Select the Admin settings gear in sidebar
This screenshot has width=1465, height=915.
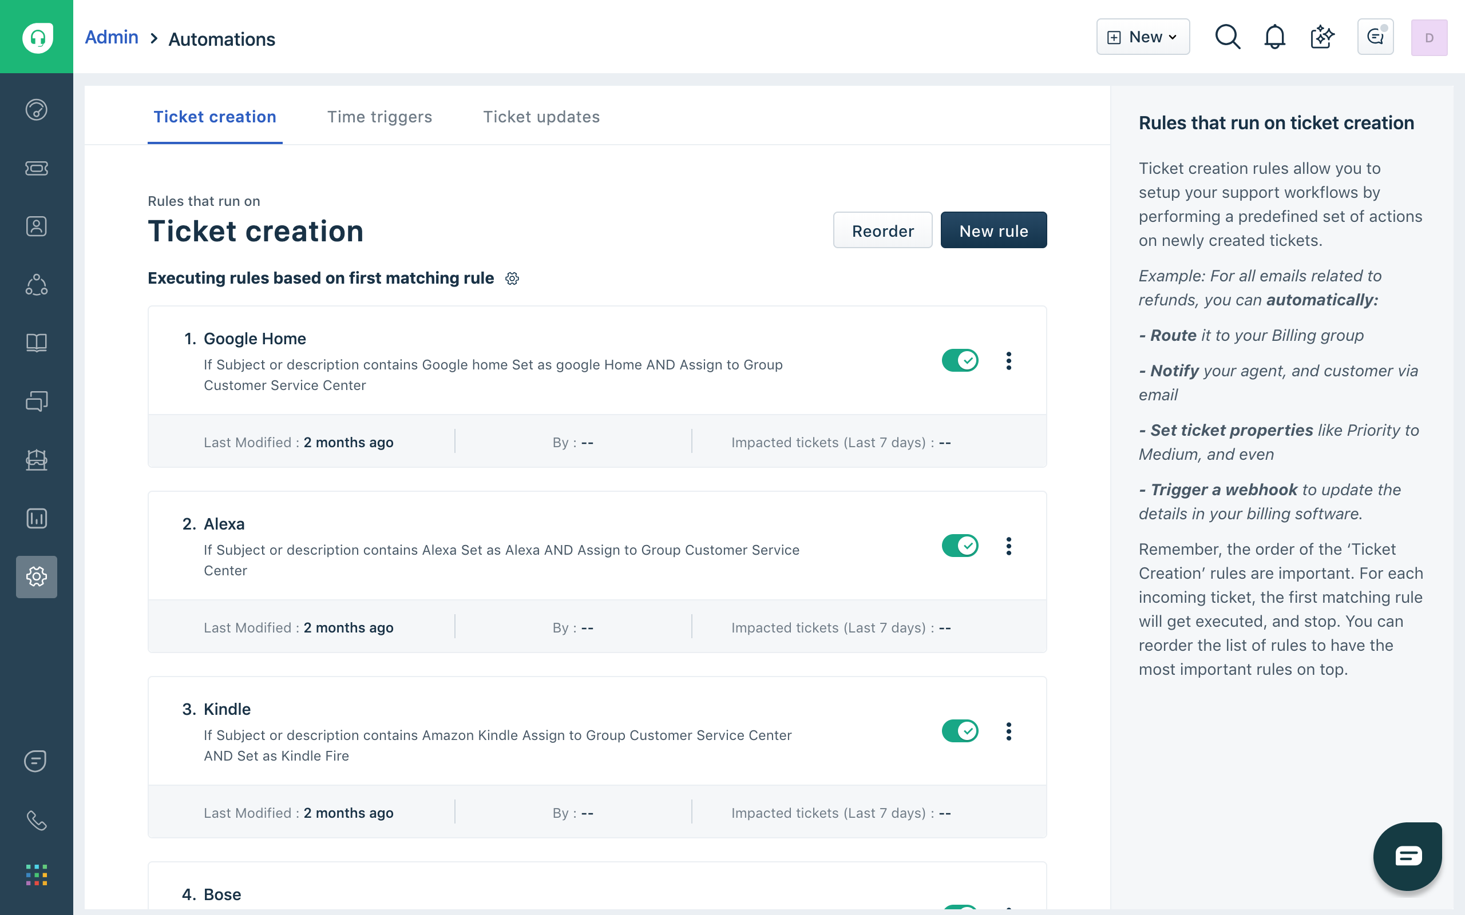coord(36,576)
